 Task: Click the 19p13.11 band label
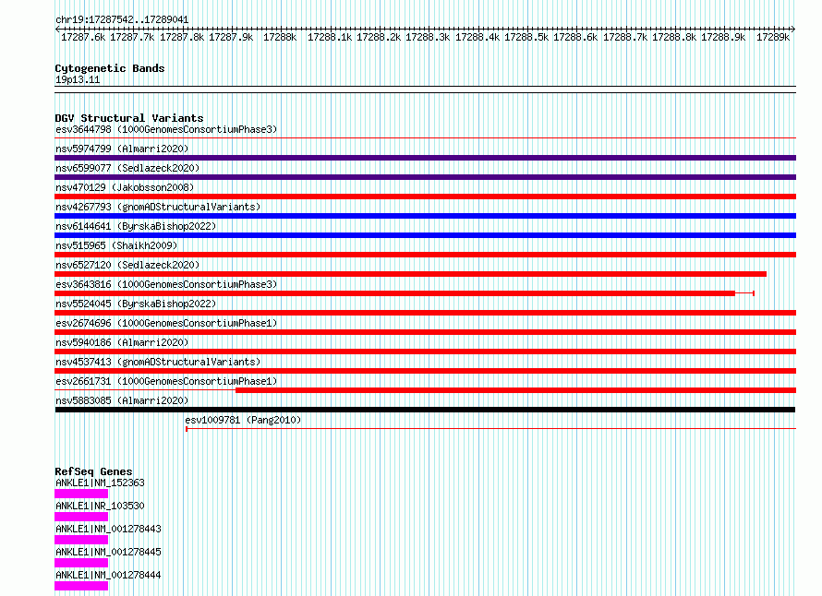[78, 80]
